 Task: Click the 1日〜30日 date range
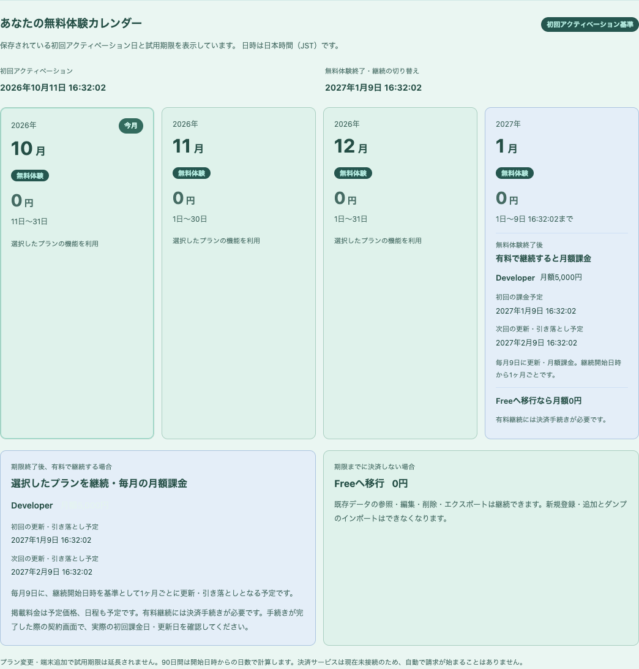click(x=190, y=219)
